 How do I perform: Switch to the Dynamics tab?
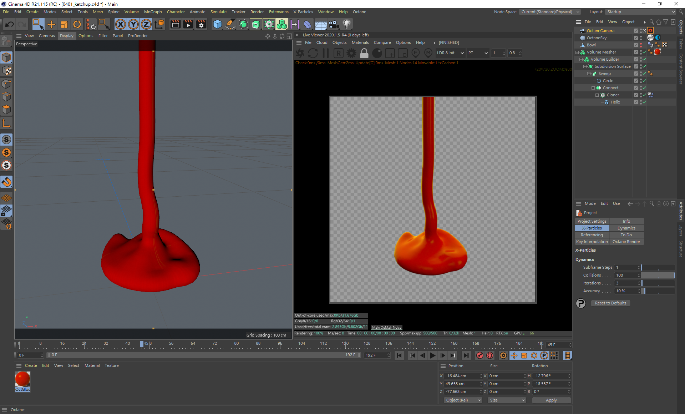[626, 228]
